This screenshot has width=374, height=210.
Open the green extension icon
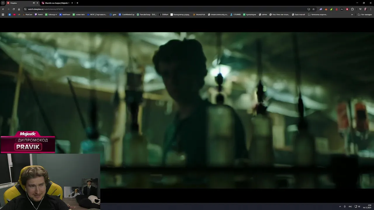tap(331, 9)
